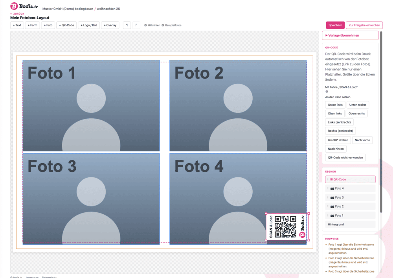The image size is (393, 278).
Task: Select the Foto 3 placeholder on canvas
Action: click(x=91, y=199)
